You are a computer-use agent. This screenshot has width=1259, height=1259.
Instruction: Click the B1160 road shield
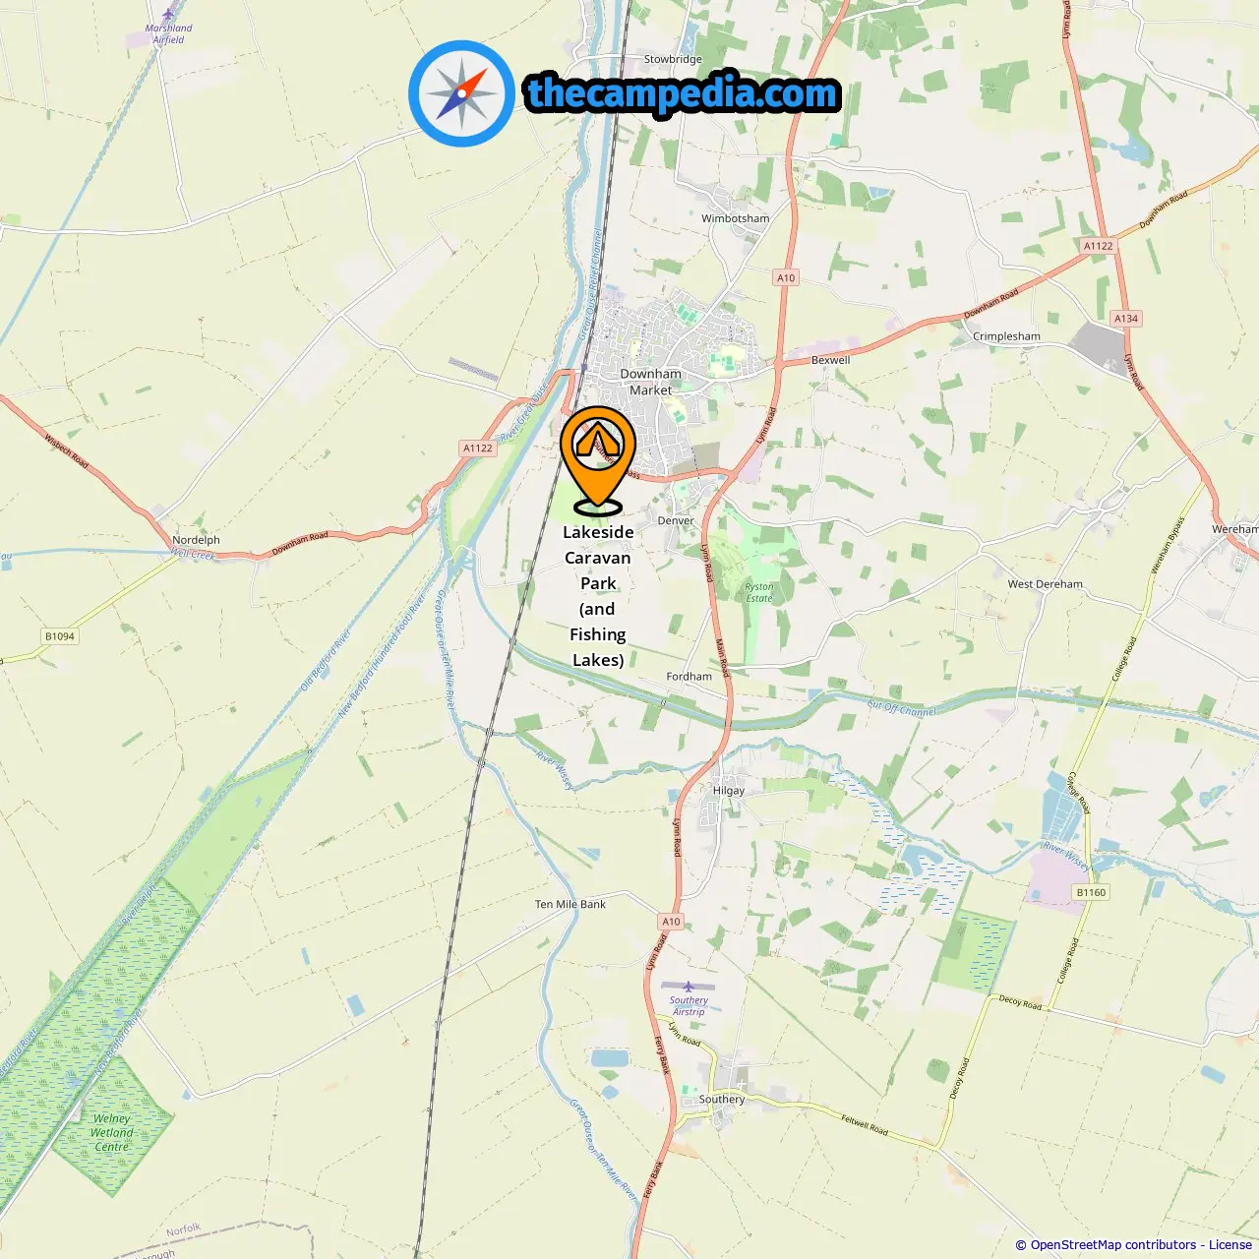1091,892
